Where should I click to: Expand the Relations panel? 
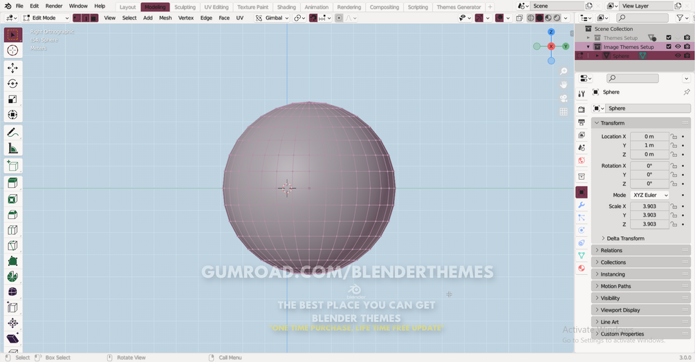pos(640,250)
